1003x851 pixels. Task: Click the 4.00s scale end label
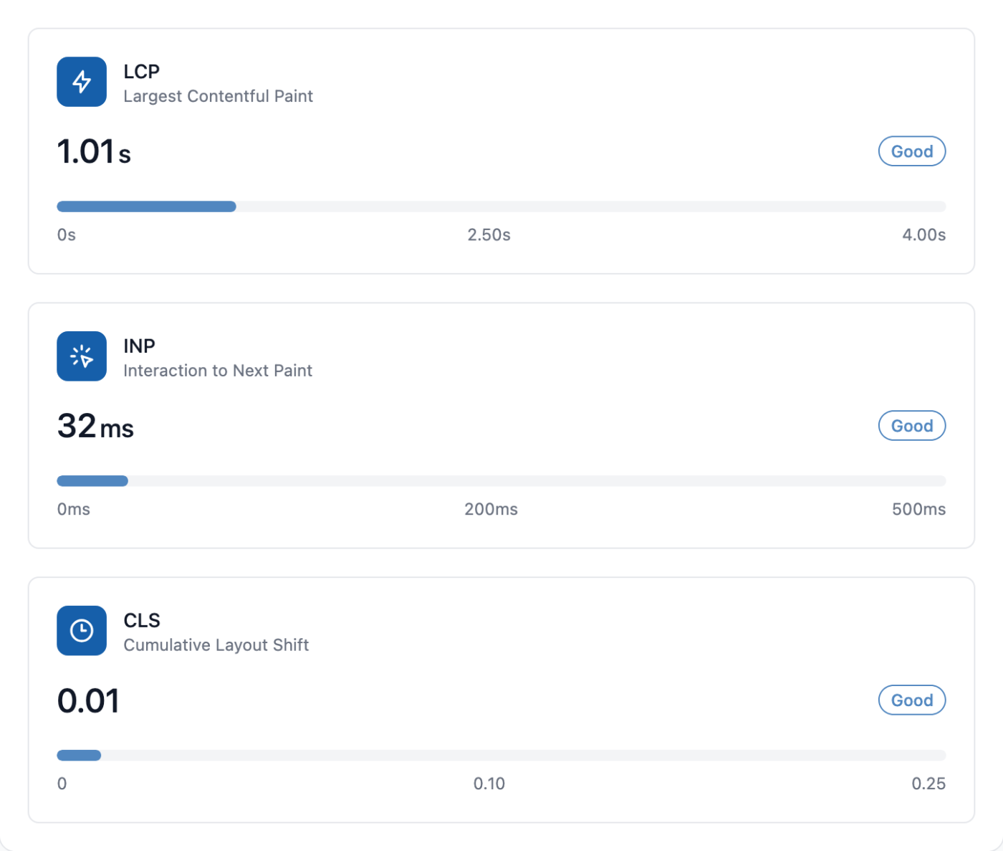click(923, 235)
